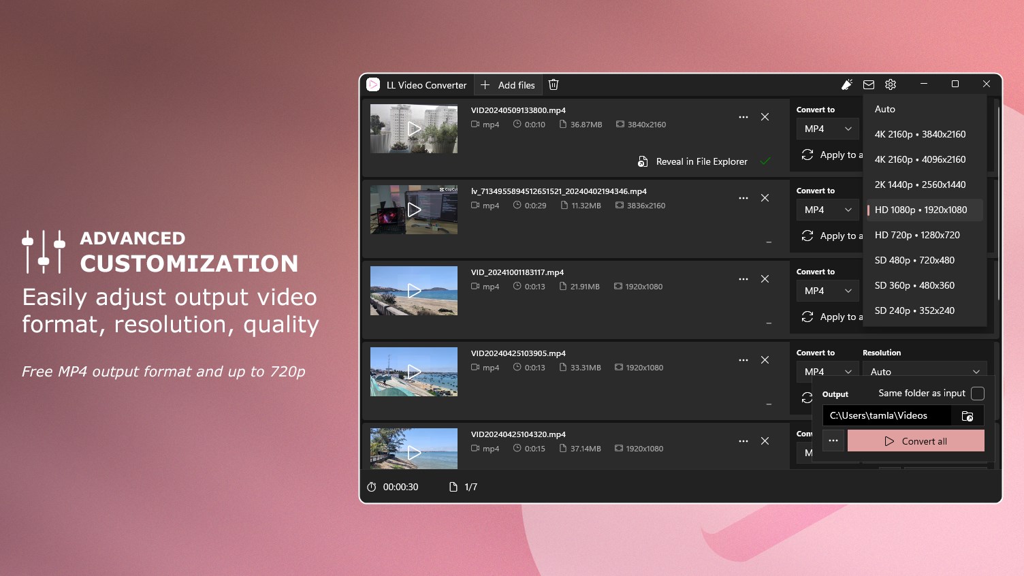Select SD 240p 352x240 resolution
This screenshot has height=576, width=1024.
pyautogui.click(x=925, y=310)
